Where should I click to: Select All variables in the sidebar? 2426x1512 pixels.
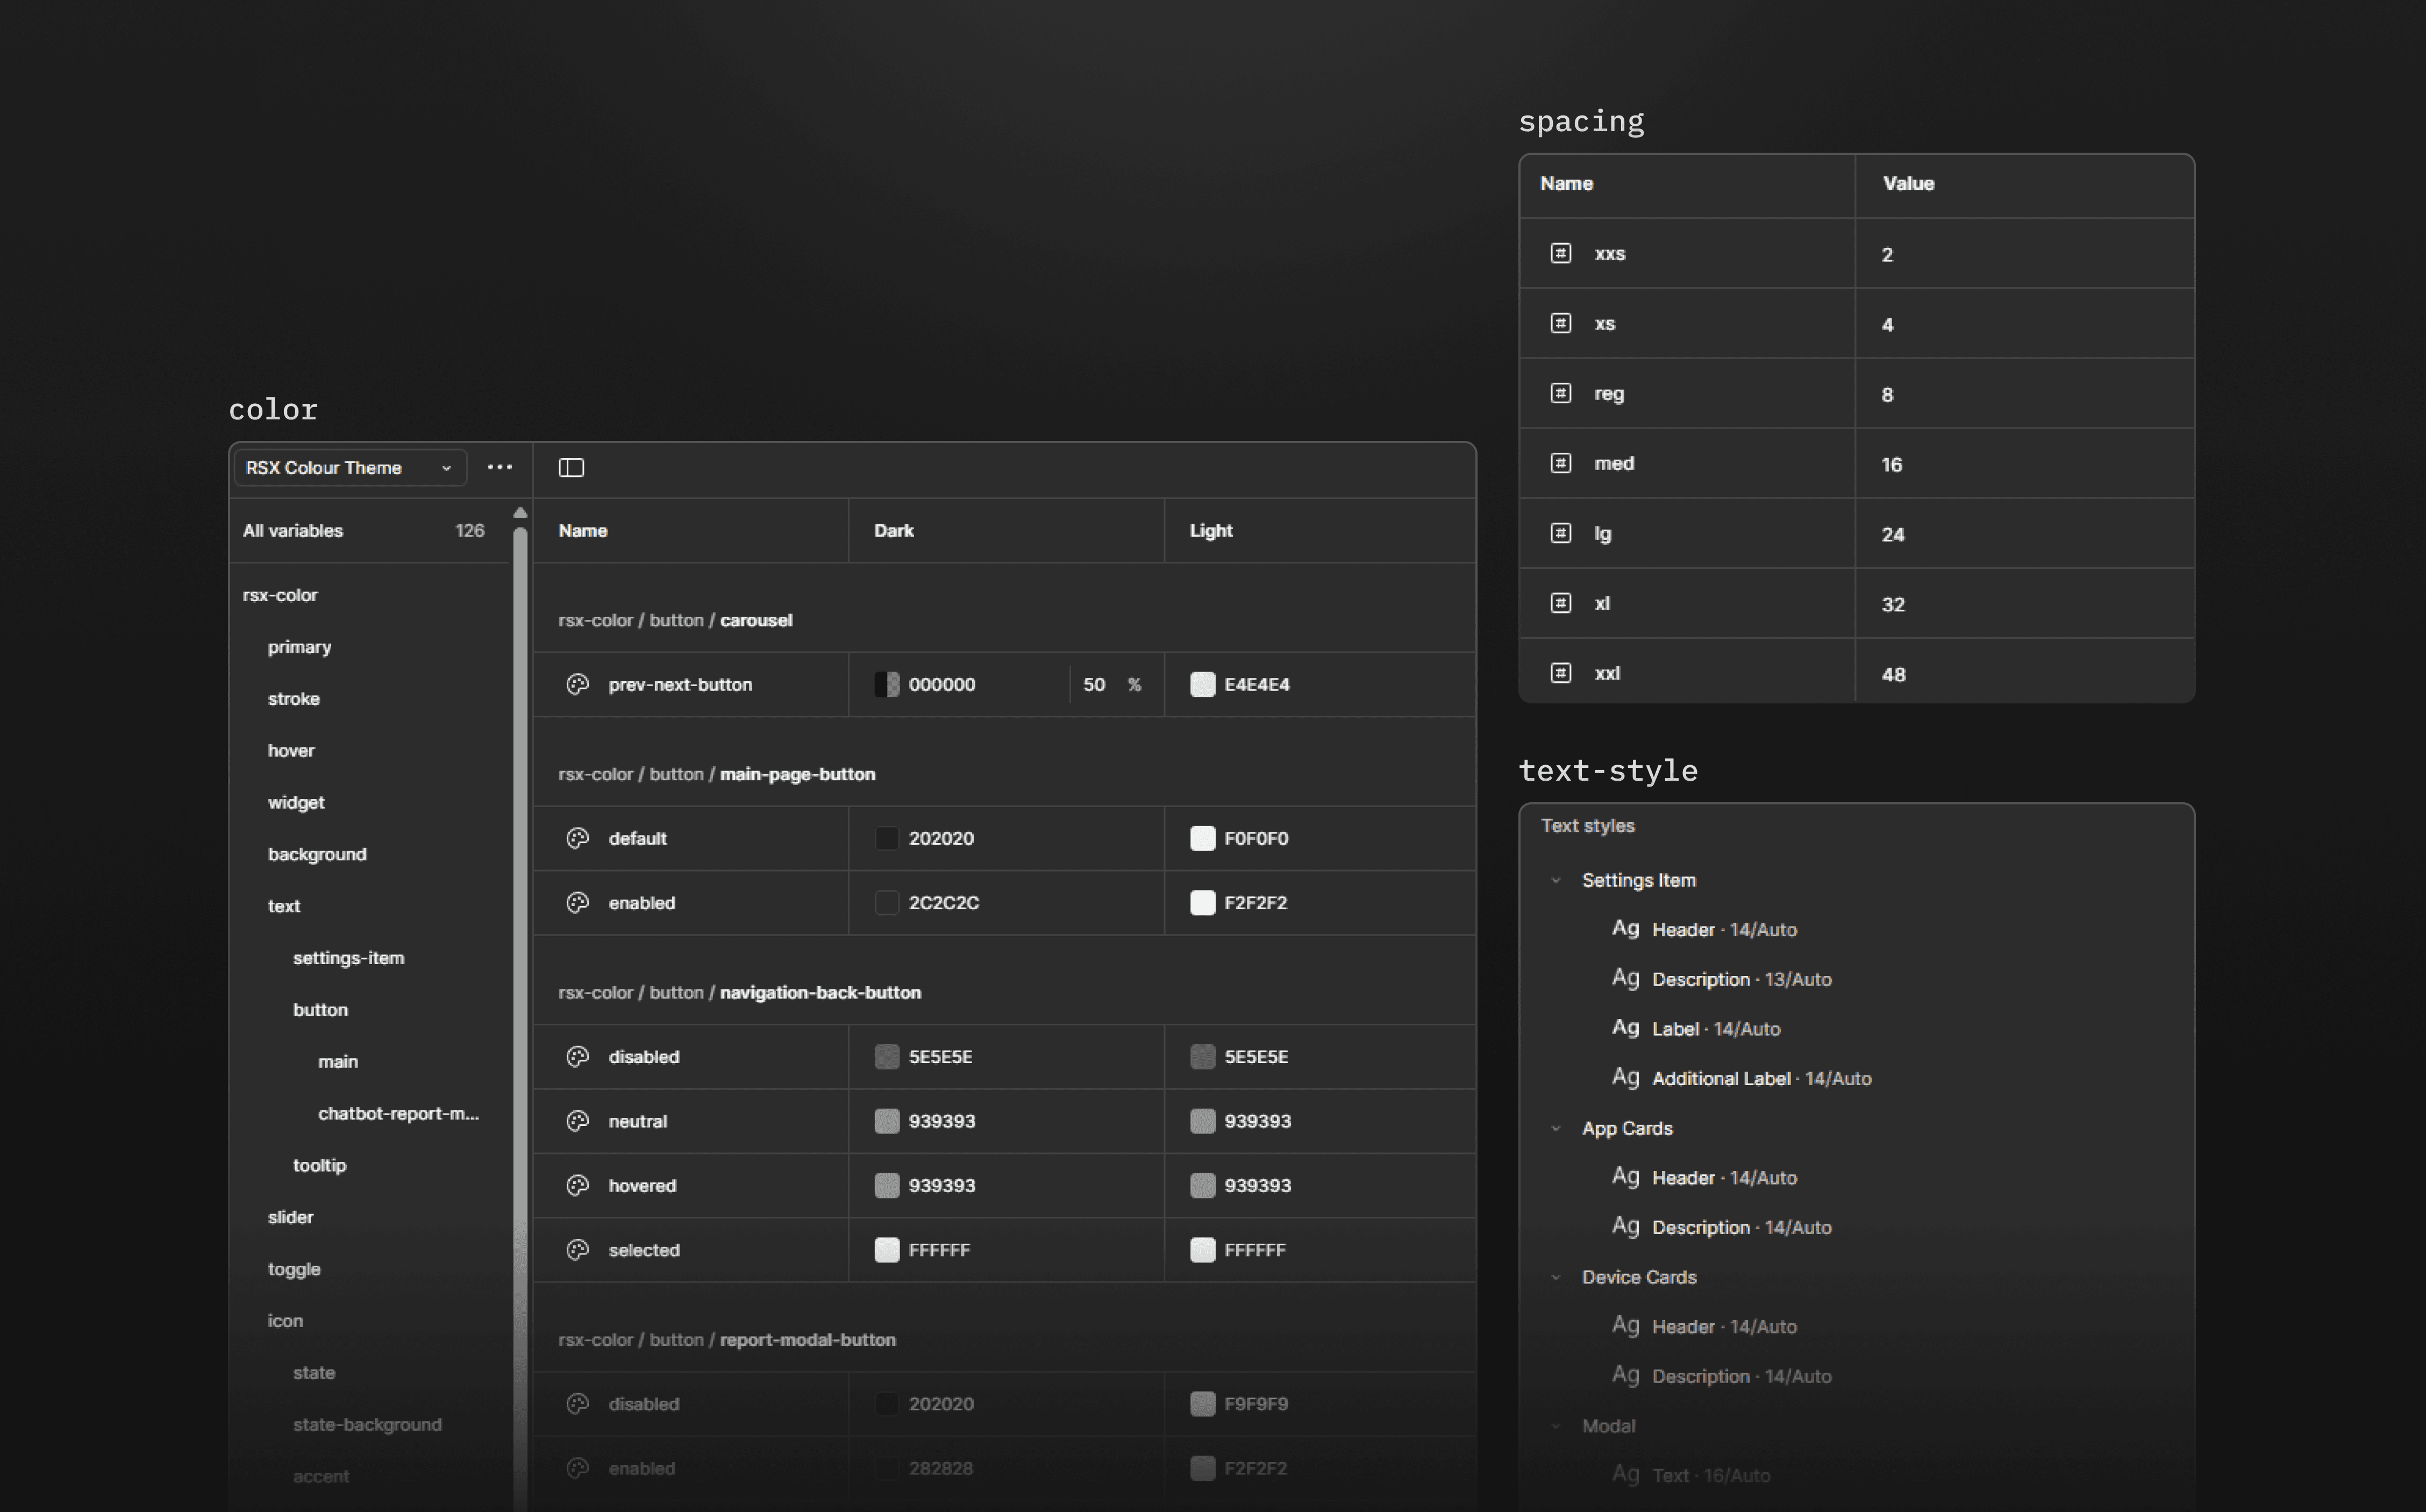point(293,531)
